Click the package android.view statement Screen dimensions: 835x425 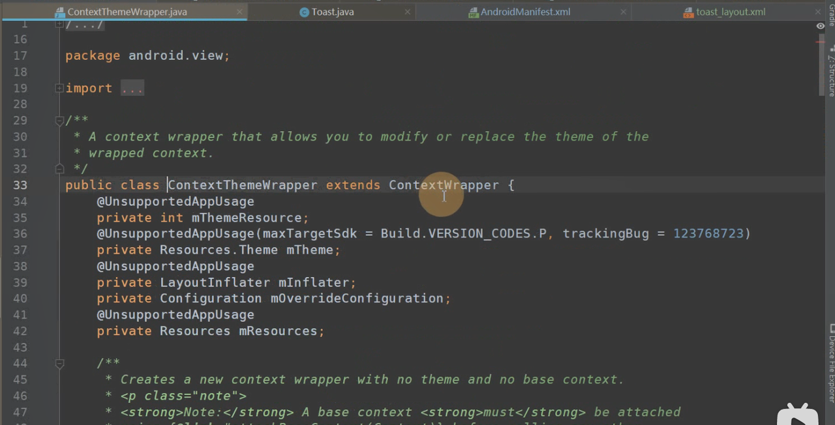pos(147,55)
